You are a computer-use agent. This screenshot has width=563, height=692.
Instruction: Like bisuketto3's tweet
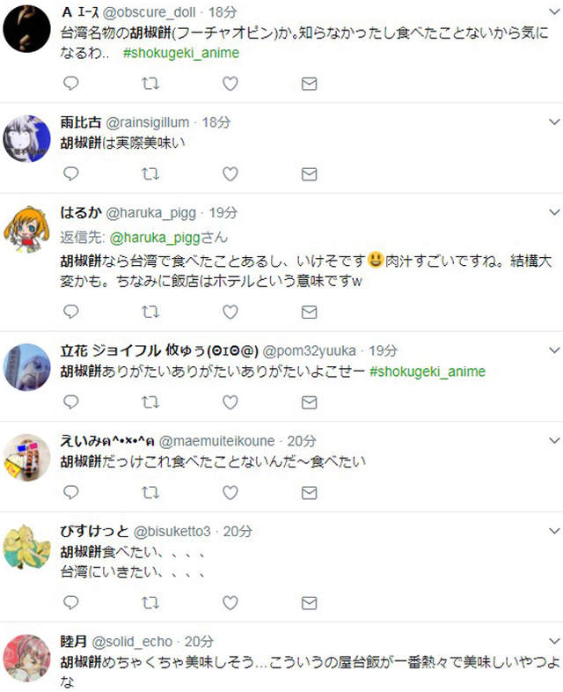pos(230,602)
